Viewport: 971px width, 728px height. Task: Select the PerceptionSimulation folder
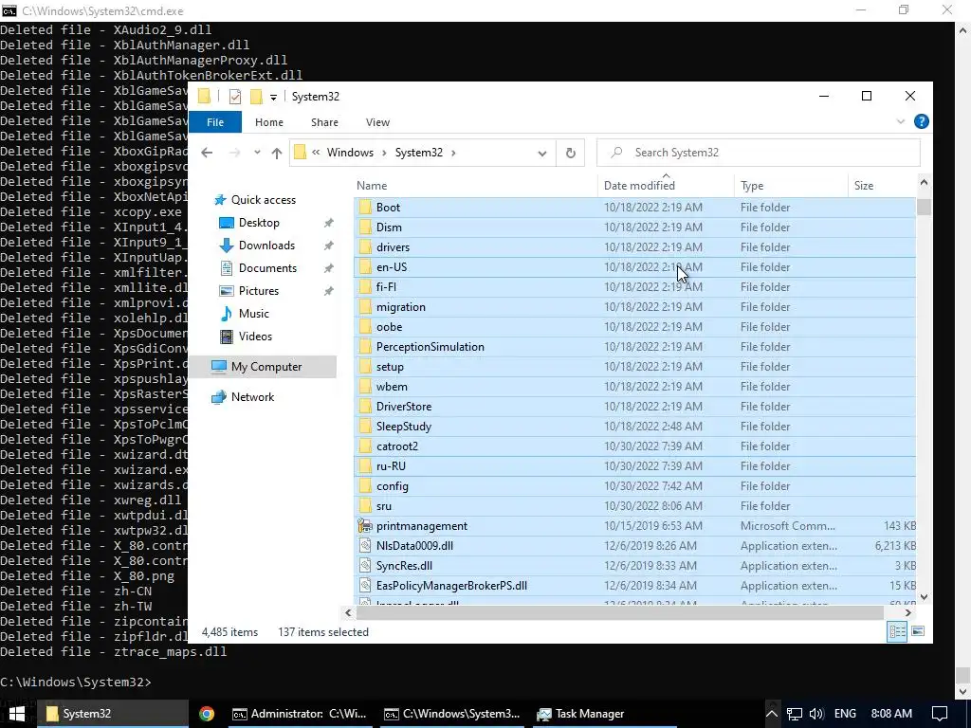(634, 347)
